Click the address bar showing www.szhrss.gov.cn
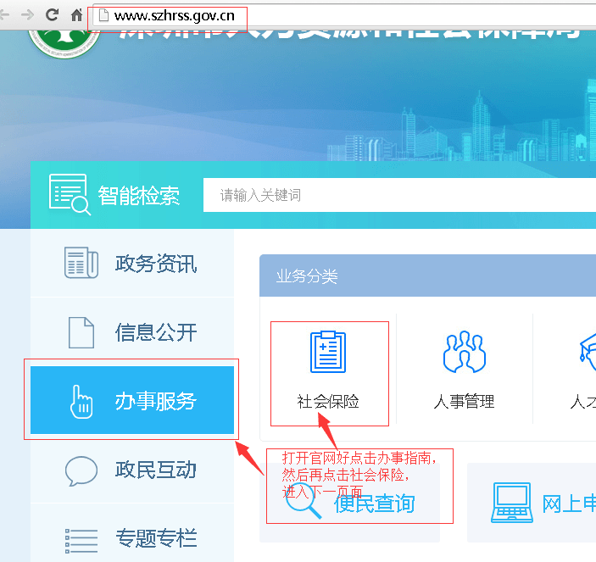The image size is (596, 562). tap(344, 15)
